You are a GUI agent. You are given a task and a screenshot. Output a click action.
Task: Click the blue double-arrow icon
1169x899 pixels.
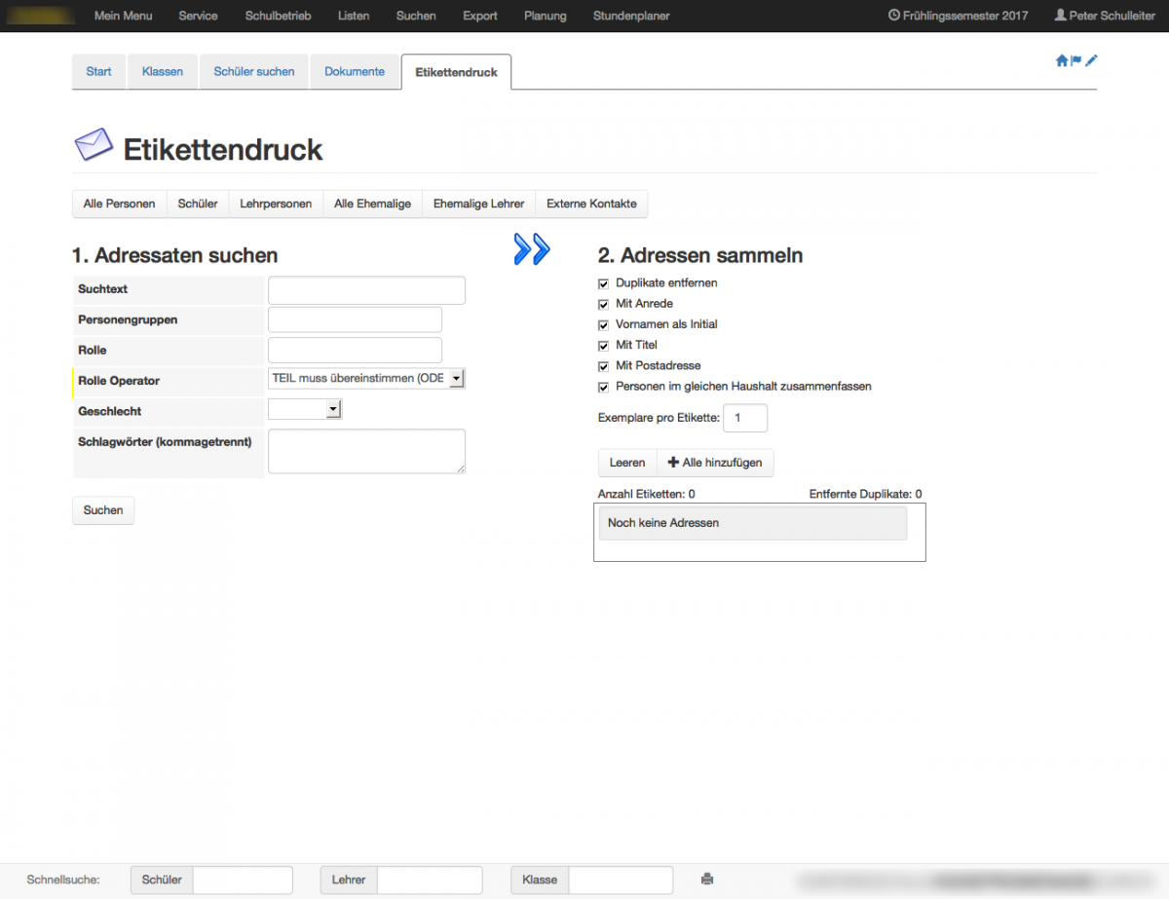tap(532, 249)
